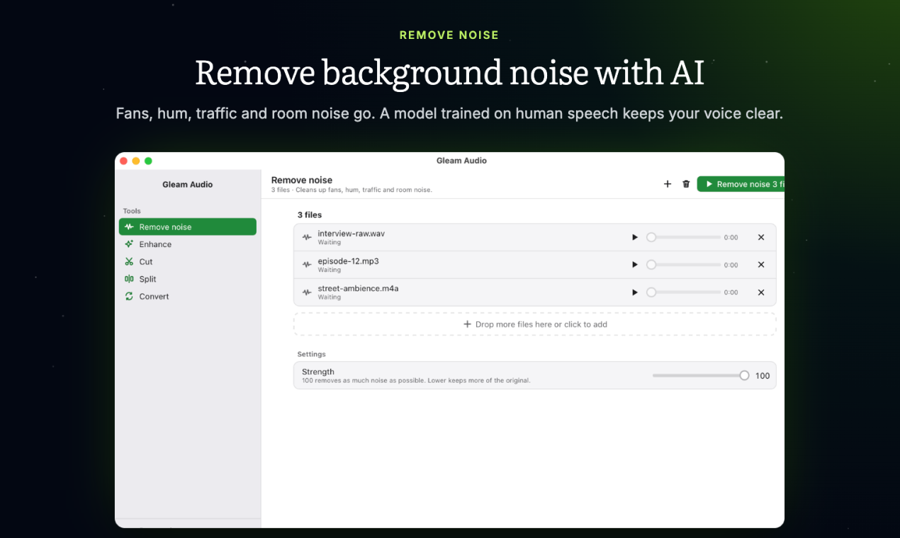
Task: Click the waveform icon beside episode-12.mp3
Action: point(307,265)
